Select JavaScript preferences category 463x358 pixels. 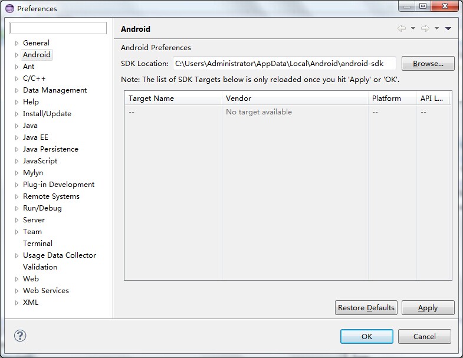[x=40, y=161]
